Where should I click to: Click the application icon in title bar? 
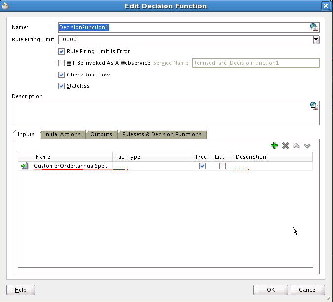[6, 6]
